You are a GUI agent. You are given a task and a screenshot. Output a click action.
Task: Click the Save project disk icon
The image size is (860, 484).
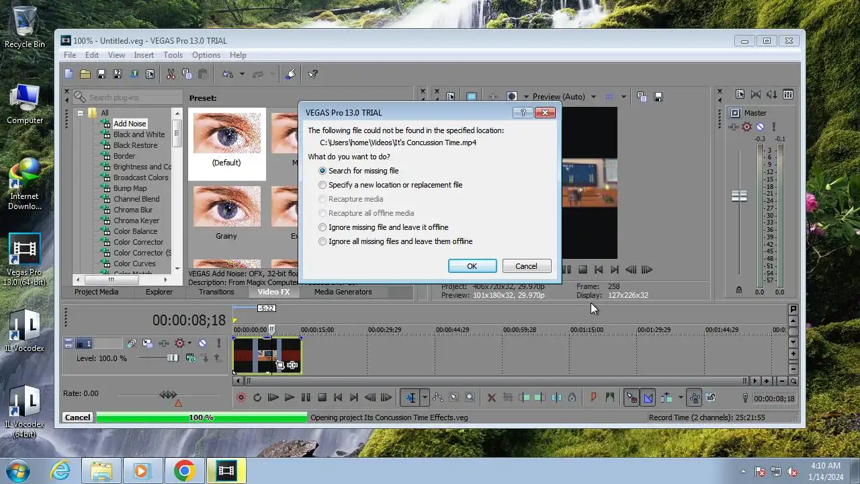(x=101, y=74)
